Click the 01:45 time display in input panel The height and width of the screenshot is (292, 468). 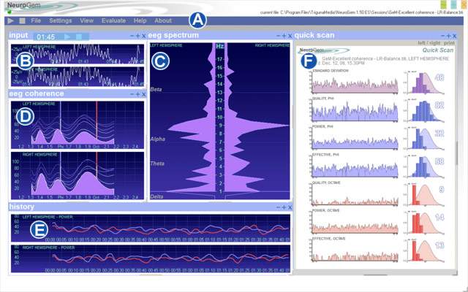46,37
